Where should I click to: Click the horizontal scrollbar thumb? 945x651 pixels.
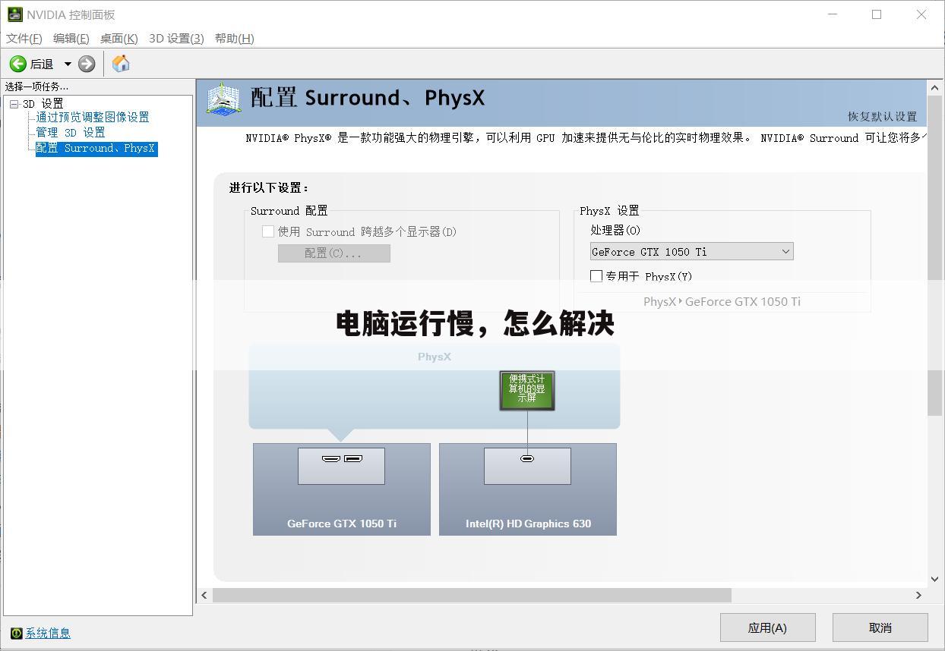tap(472, 595)
